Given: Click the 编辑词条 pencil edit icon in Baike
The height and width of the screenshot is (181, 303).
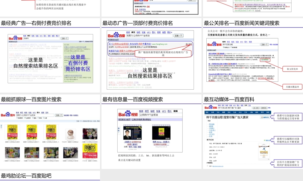Looking at the screenshot, I should tap(262, 117).
